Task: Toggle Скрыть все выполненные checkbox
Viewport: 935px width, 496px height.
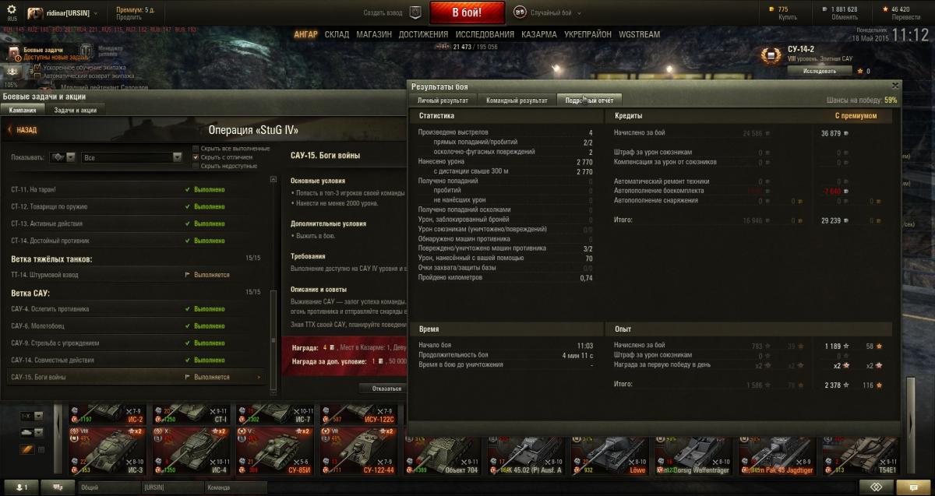Action: pyautogui.click(x=196, y=148)
